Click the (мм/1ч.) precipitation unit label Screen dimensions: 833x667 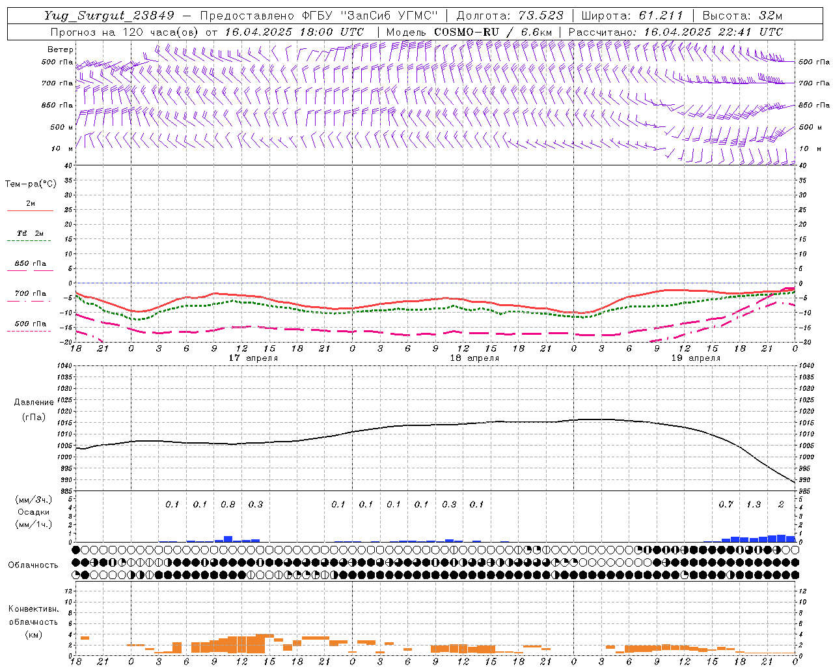34,524
